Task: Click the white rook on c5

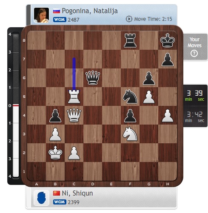Action: tap(74, 97)
